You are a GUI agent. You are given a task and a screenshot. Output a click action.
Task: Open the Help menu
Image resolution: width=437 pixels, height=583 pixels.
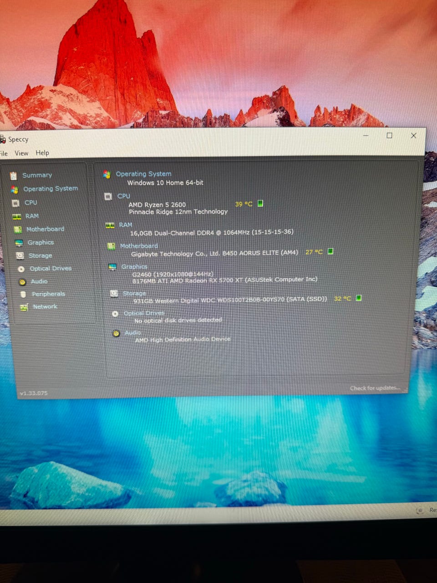(42, 153)
